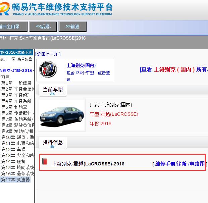This screenshot has width=208, height=203.
Task: Open 第13章 安全和防护 chapter
Action: 17,155
